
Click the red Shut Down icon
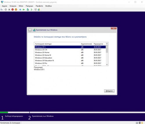click(x=12, y=10)
